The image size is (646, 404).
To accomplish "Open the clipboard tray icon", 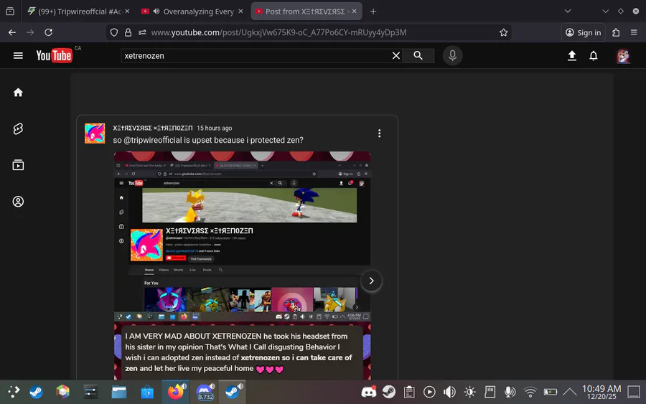I will pyautogui.click(x=409, y=392).
